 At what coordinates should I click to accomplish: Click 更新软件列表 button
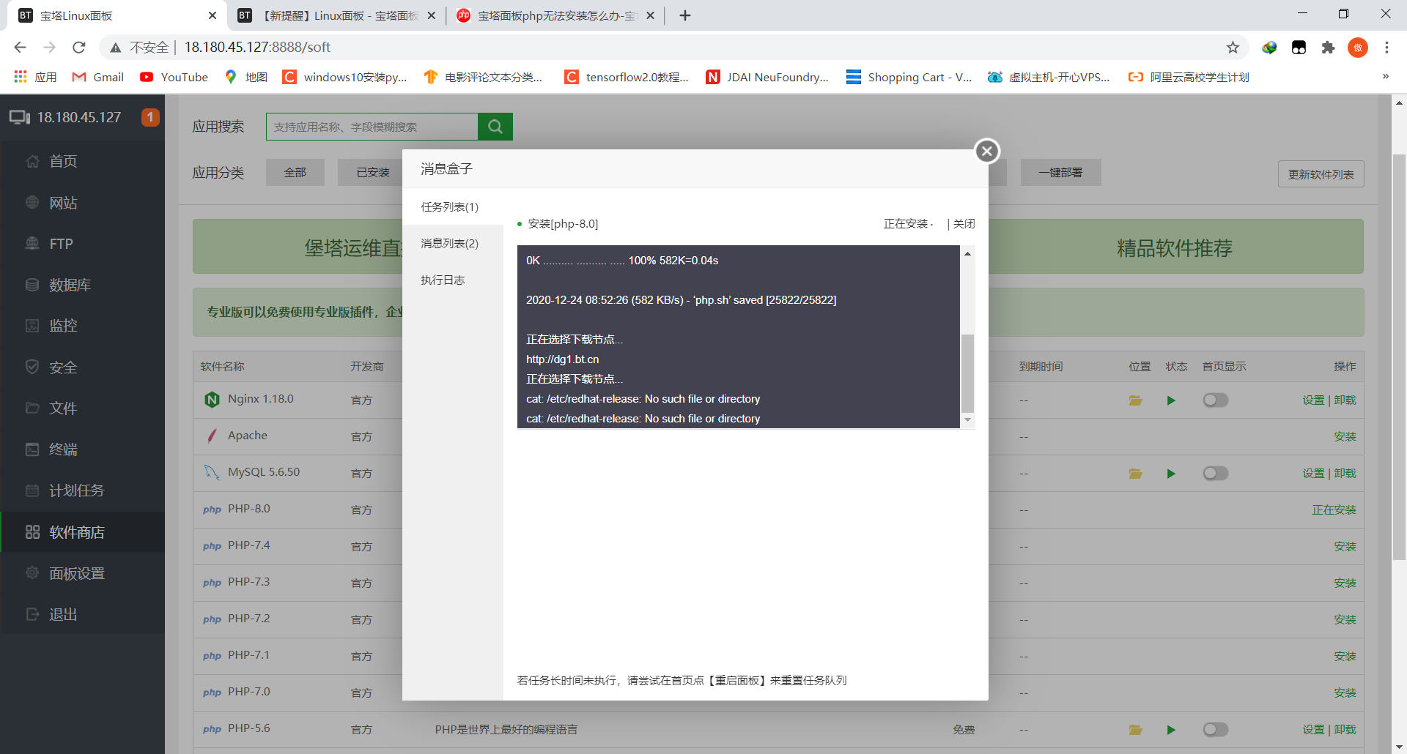pos(1321,174)
